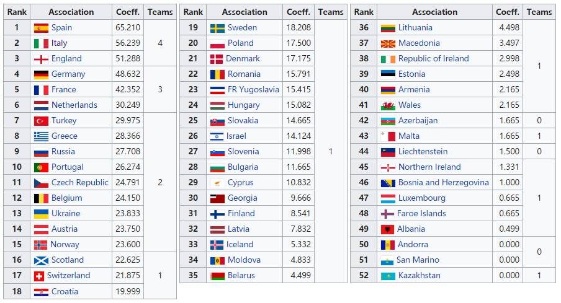Screen dimensions: 561x303
Task: Open the Czech Republic link
Action: click(x=80, y=183)
